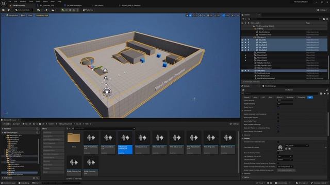330x185 pixels.
Task: Click the Save current level icon
Action: [x=4, y=10]
